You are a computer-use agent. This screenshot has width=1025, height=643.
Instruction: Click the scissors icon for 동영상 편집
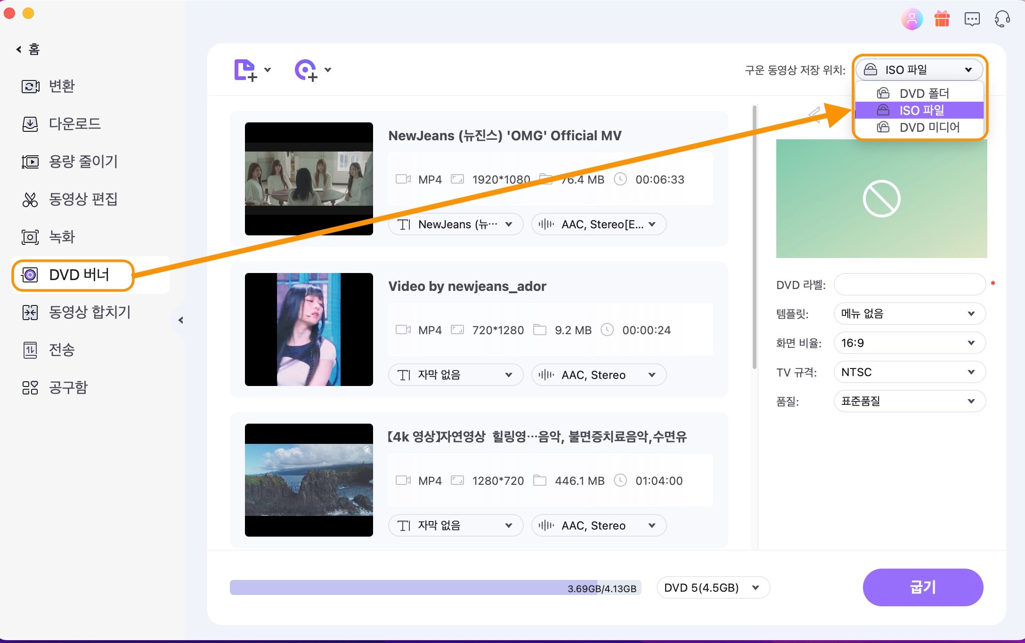30,200
